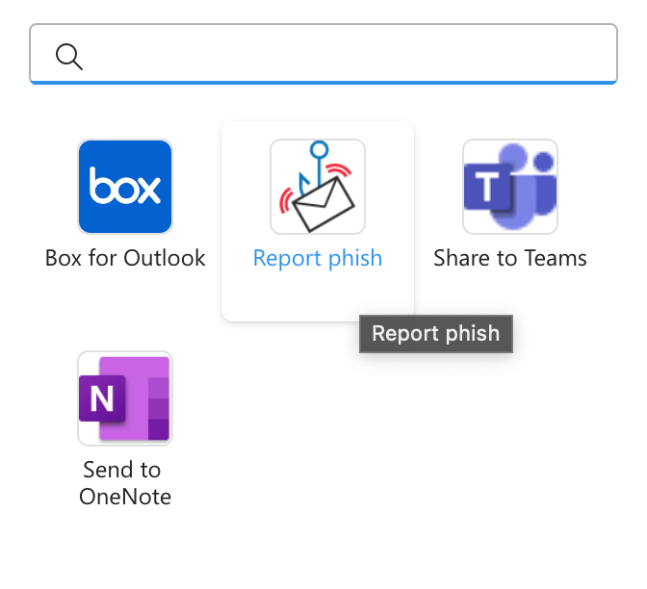Open the Box for Outlook app icon
This screenshot has width=647, height=589.
(x=125, y=187)
